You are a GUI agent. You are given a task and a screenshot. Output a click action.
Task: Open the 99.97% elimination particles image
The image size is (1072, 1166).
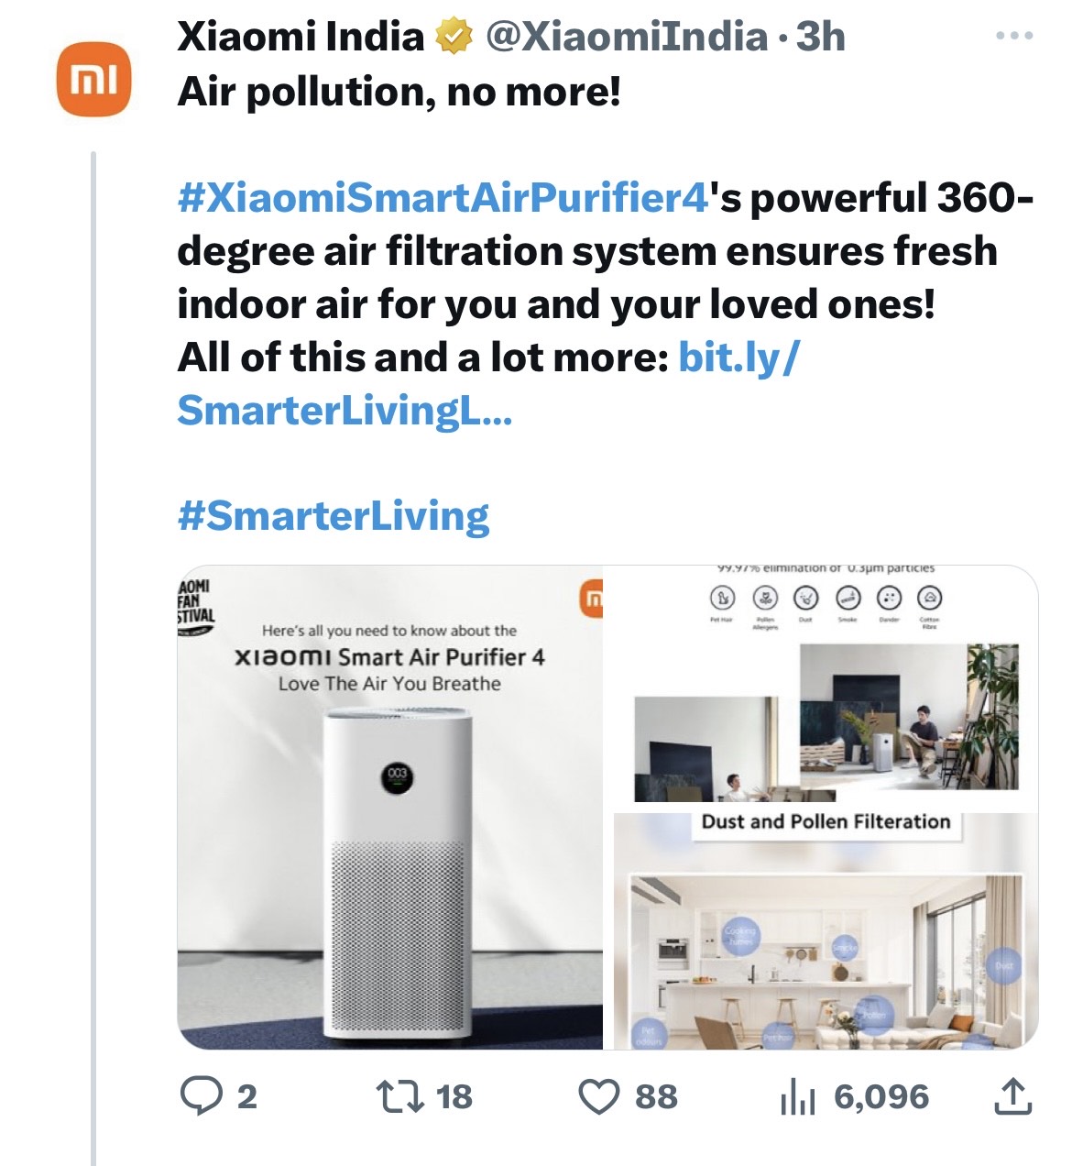tap(826, 686)
